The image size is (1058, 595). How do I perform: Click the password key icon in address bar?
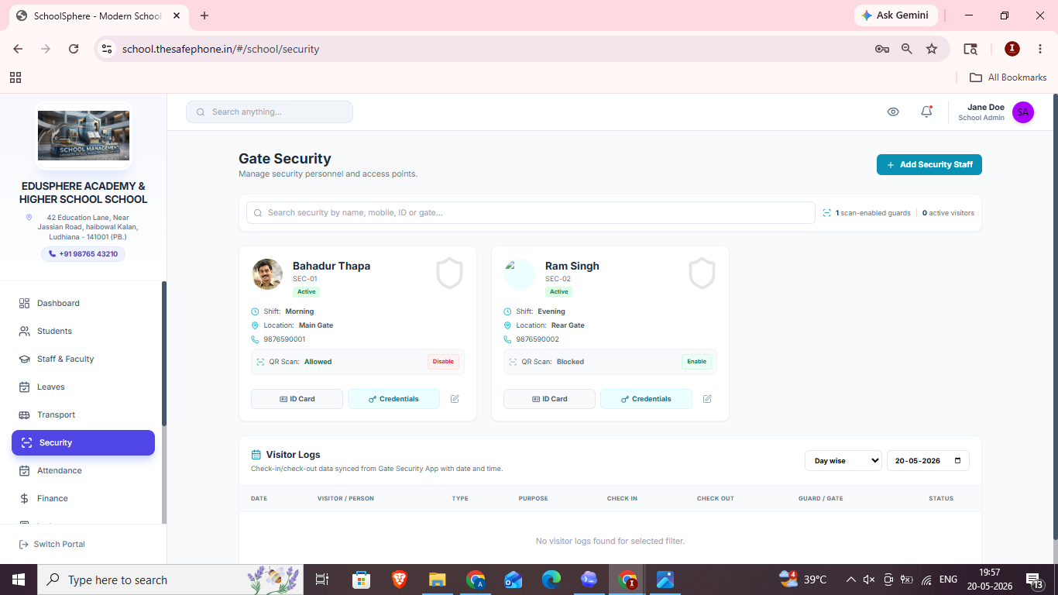[x=882, y=49]
